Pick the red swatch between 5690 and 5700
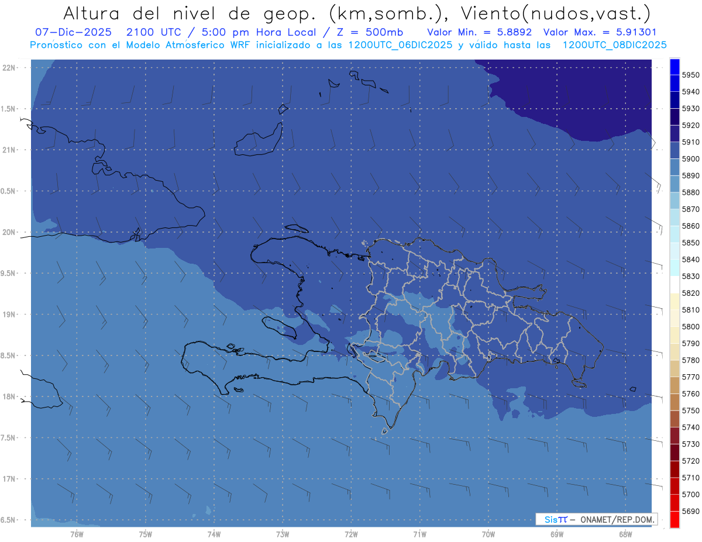Image resolution: width=702 pixels, height=542 pixels. coord(675,503)
